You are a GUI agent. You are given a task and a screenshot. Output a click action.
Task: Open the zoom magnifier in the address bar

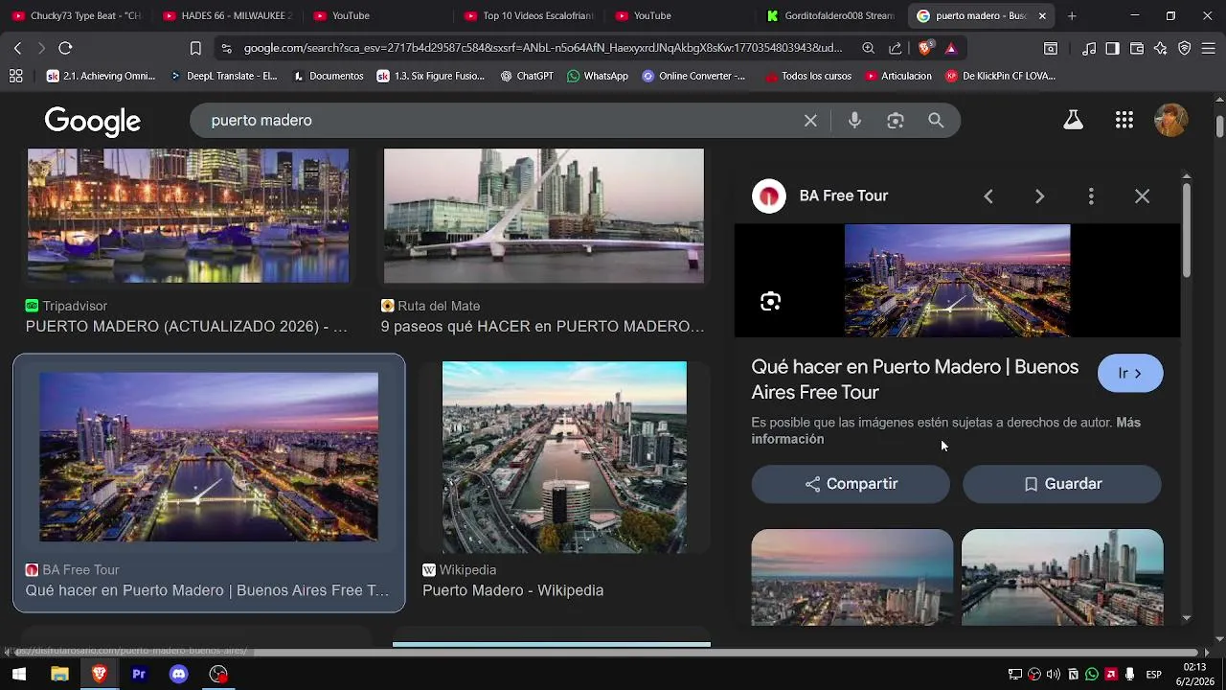coord(868,48)
